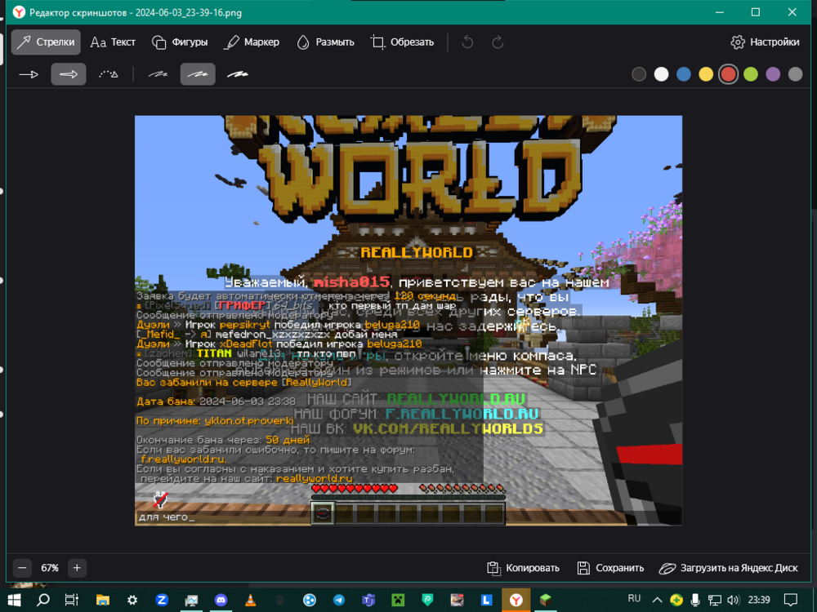
Task: Open File Explorer from the taskbar
Action: point(103,600)
